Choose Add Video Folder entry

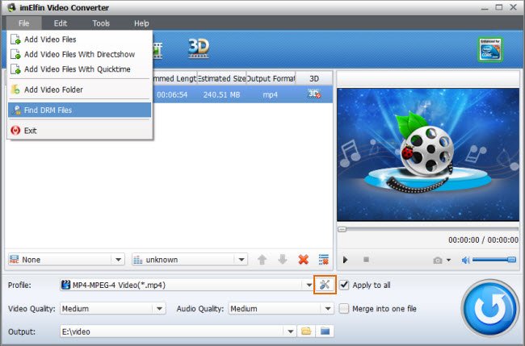tap(80, 90)
